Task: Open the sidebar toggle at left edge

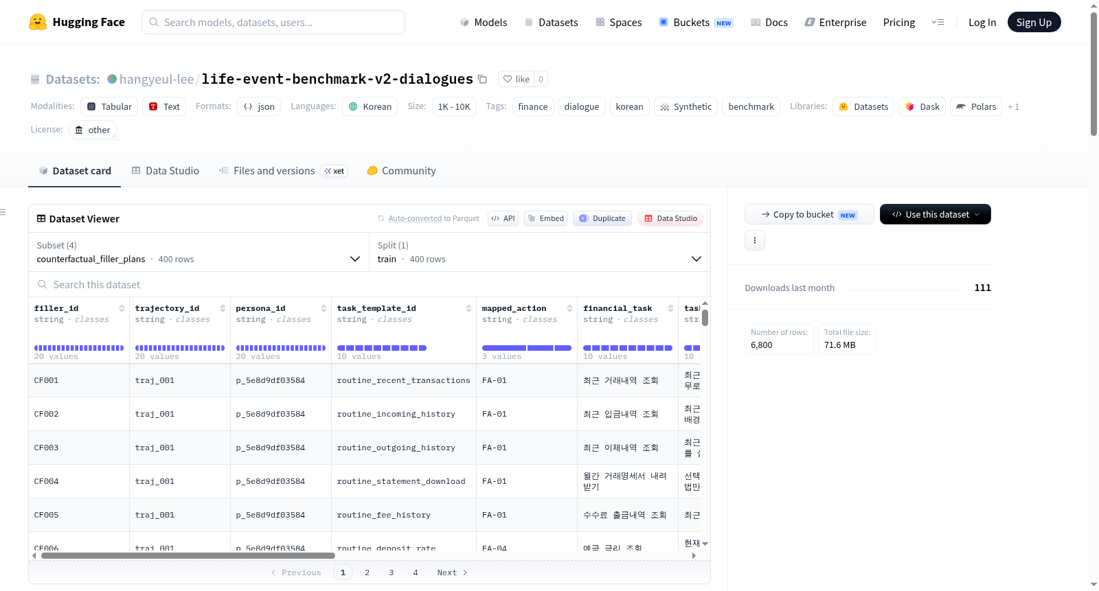Action: [x=3, y=212]
